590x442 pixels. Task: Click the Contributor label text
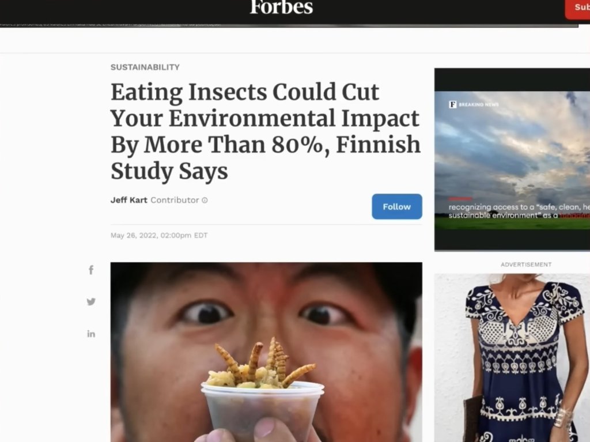point(175,201)
